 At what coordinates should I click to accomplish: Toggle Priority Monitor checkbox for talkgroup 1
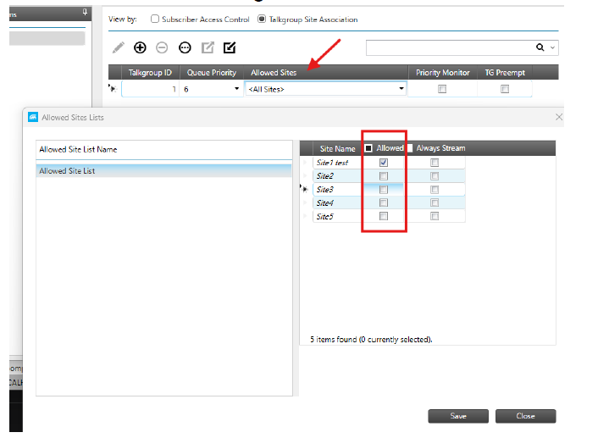[442, 89]
